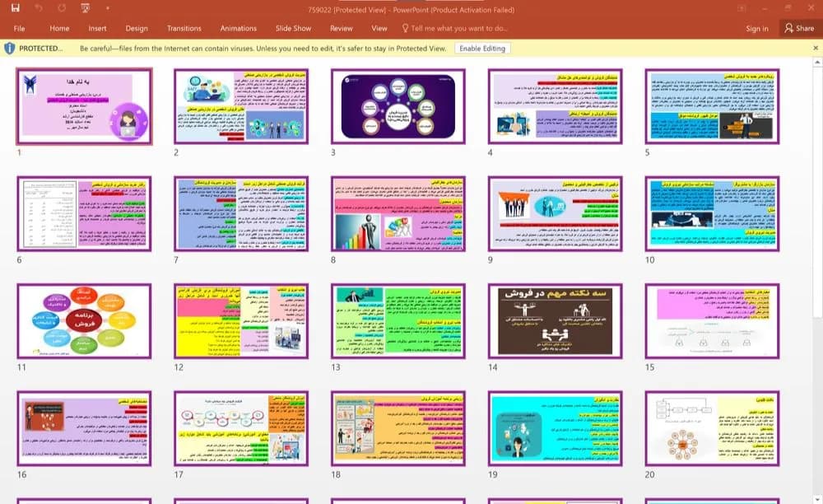823x504 pixels.
Task: Click the vertical scrollbar down arrow
Action: (x=817, y=499)
